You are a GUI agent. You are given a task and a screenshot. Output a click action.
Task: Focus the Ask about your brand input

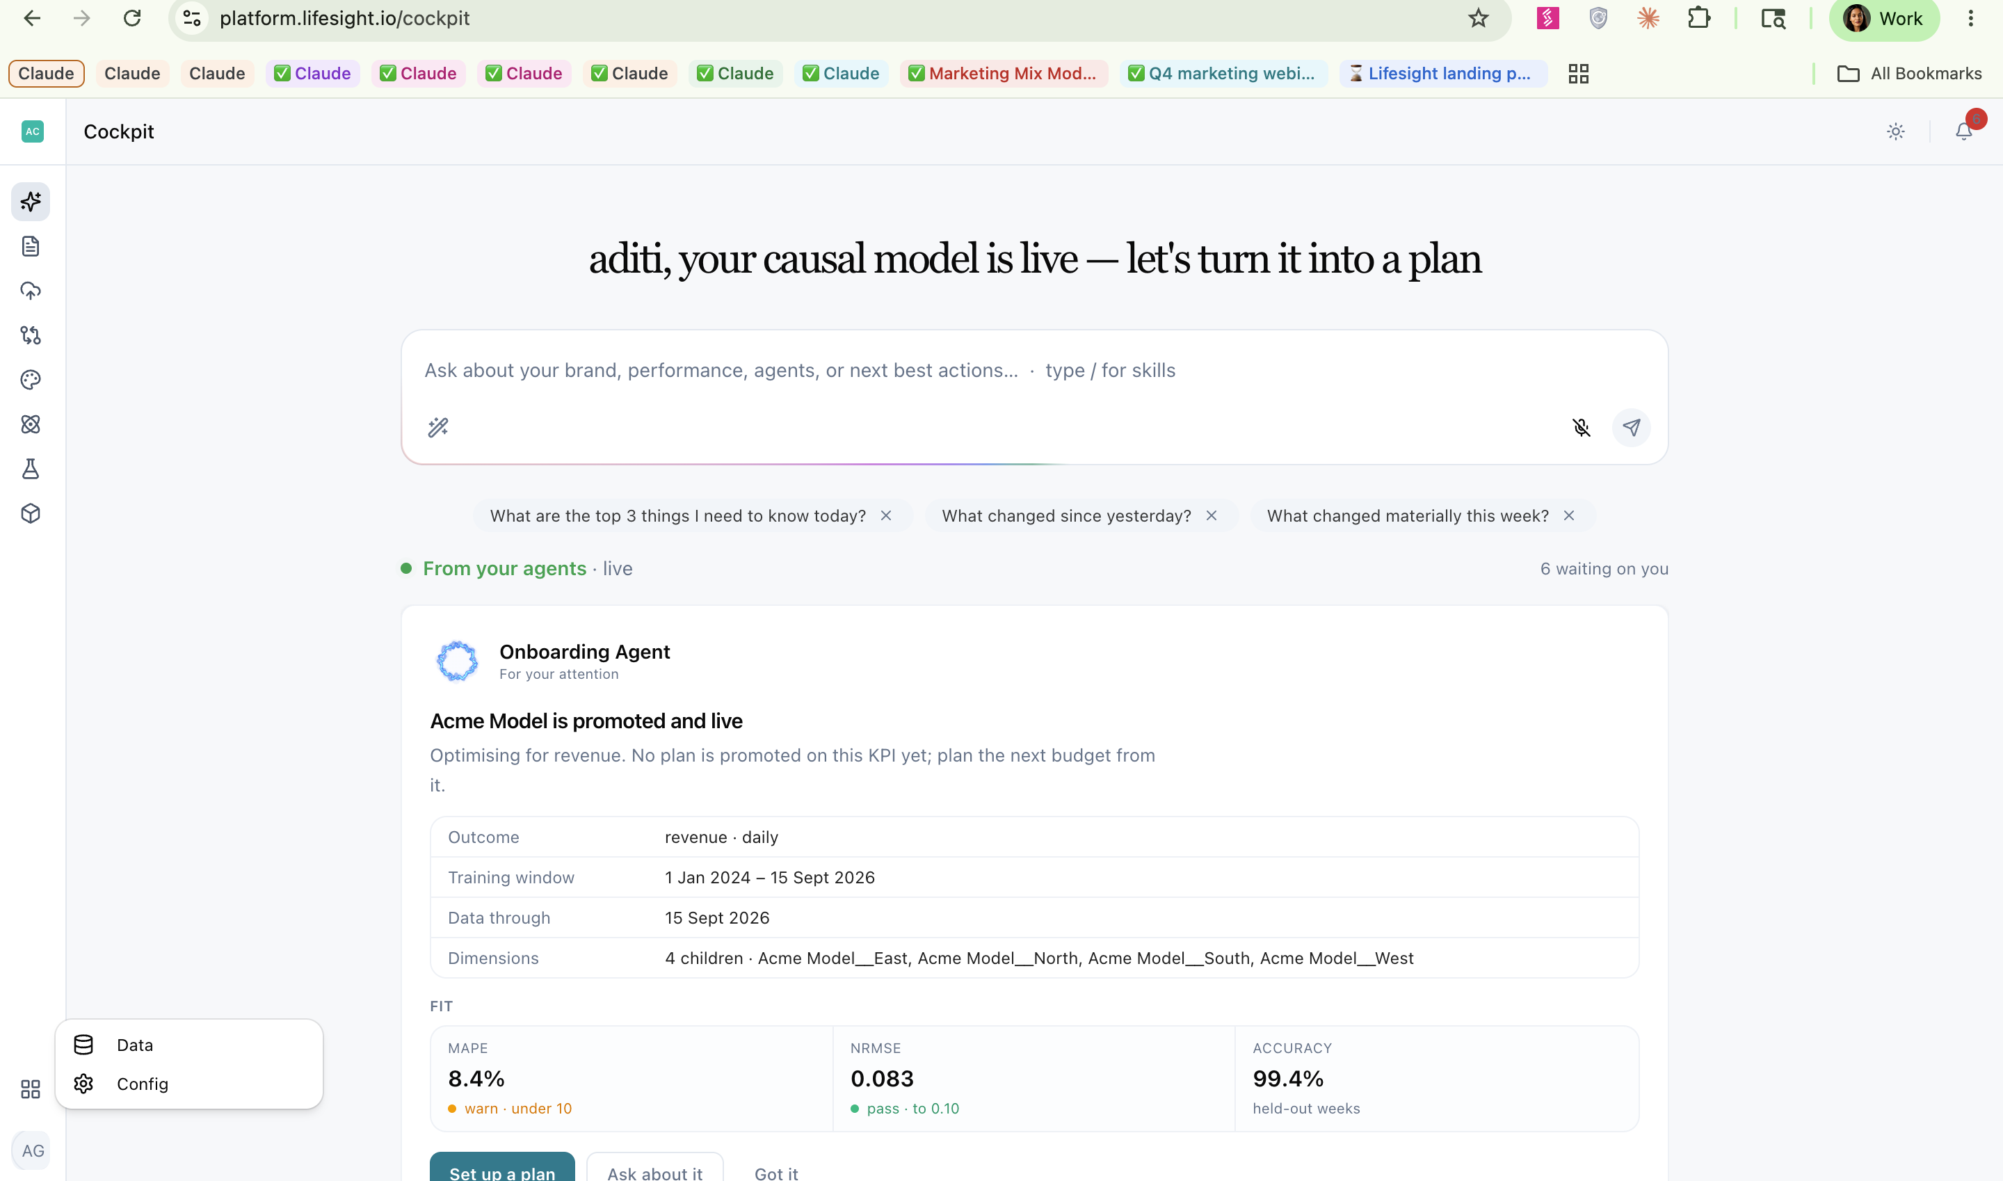[1033, 371]
